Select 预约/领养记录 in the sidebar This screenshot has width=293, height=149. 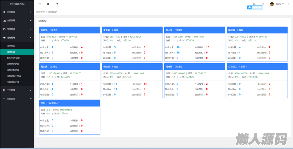click(x=14, y=58)
